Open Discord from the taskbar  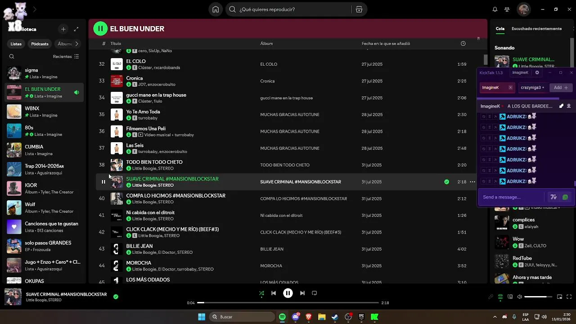point(296,317)
